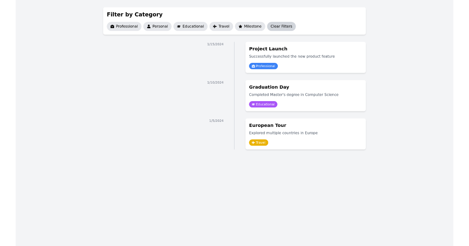
Task: Select the Graduation Day card
Action: point(305,95)
